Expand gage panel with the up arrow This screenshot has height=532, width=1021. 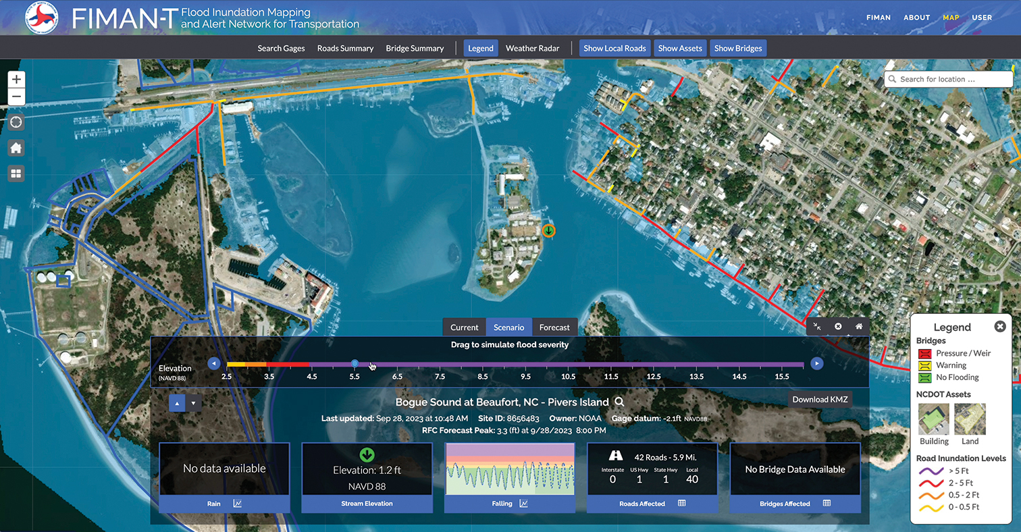[x=177, y=403]
